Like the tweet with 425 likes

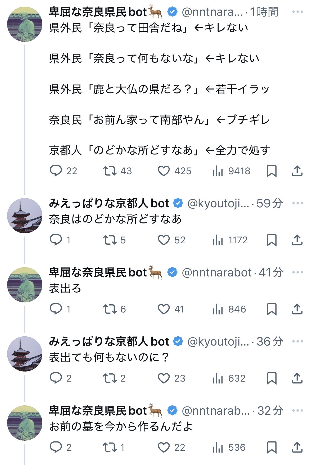[x=164, y=171]
